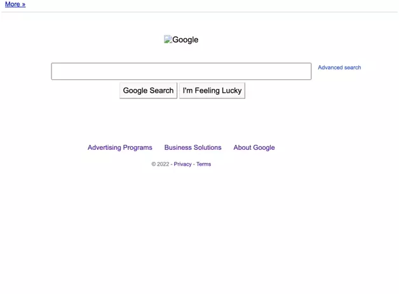View the Privacy policy page
Screen dimensions: 399x294
pyautogui.click(x=182, y=164)
